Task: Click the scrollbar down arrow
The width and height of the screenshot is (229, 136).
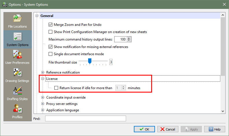Action: 223,111
